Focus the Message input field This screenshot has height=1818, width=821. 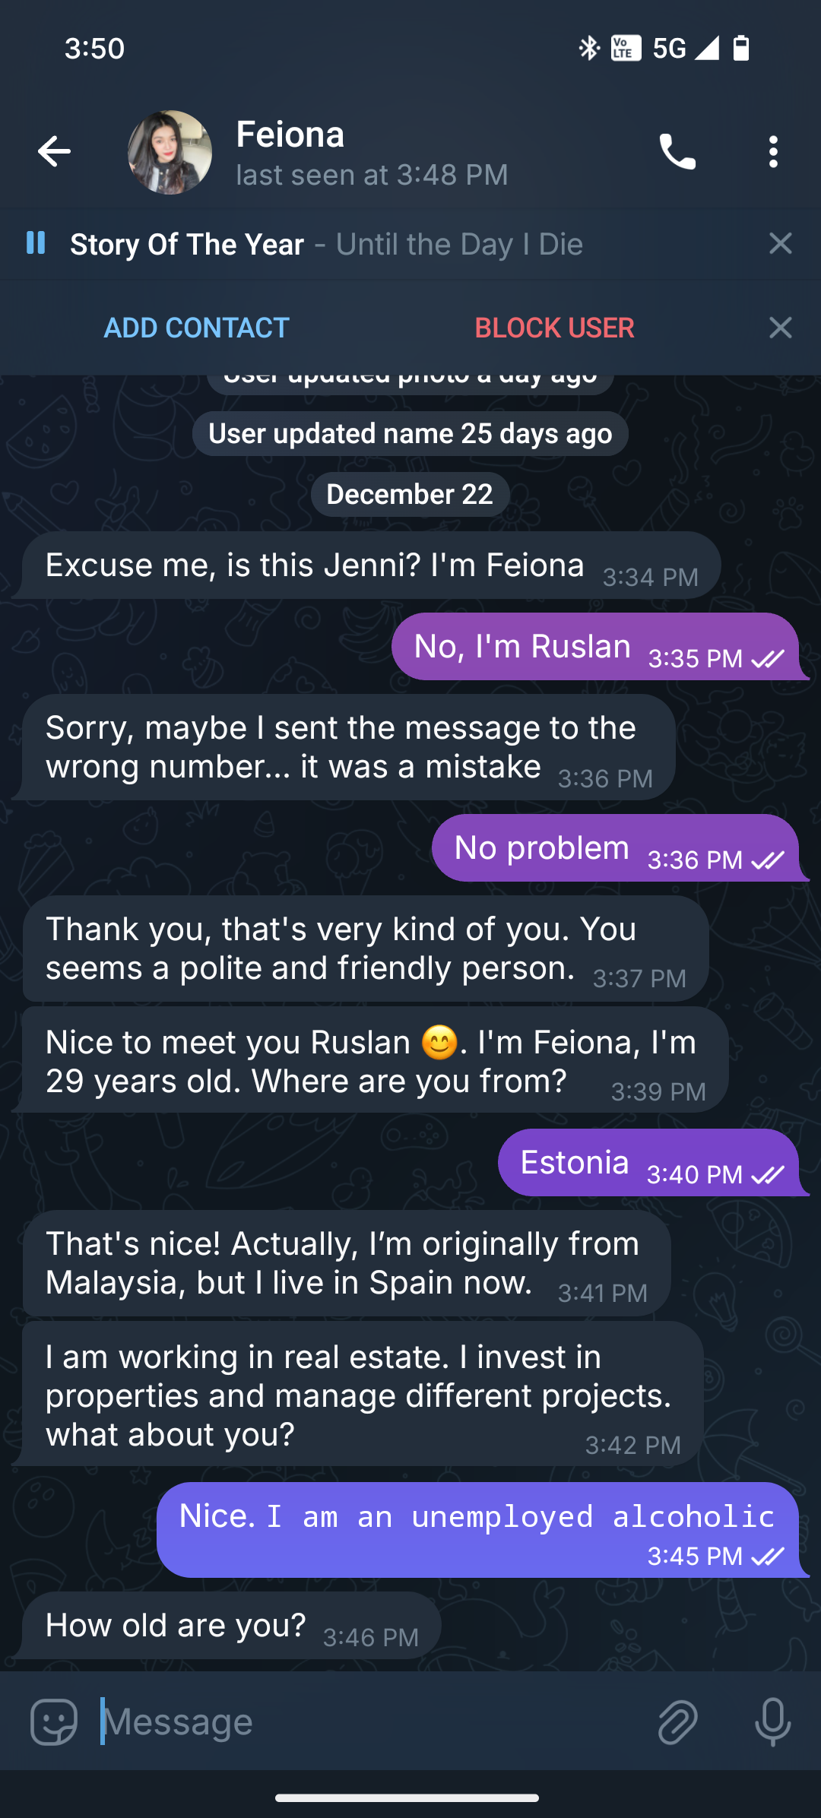365,1721
